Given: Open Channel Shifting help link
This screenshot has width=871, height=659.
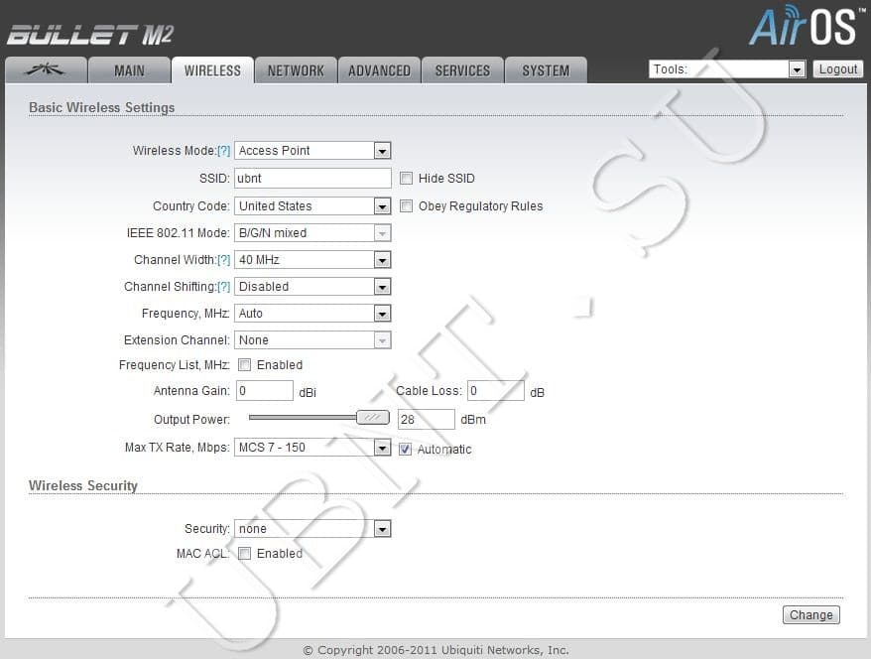Looking at the screenshot, I should (223, 286).
